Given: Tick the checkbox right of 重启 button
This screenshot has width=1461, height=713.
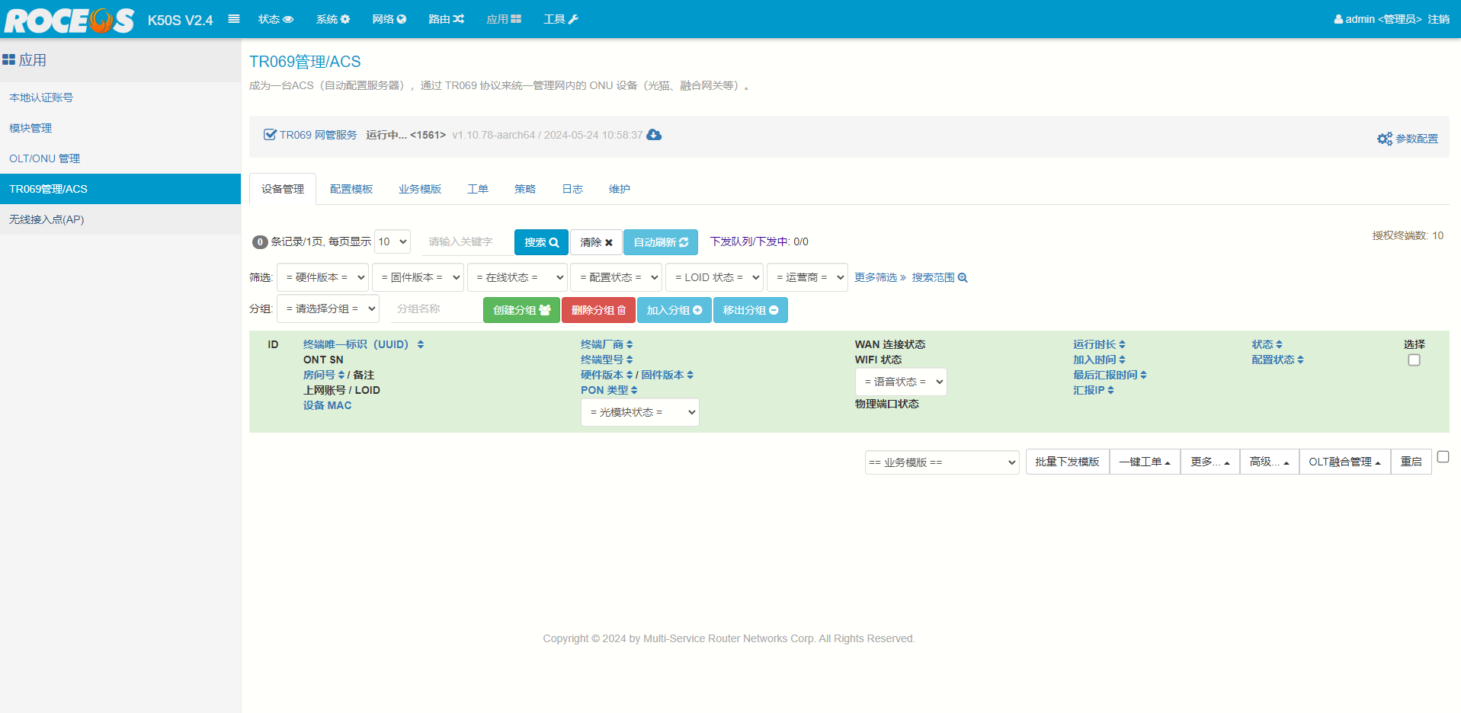Looking at the screenshot, I should (x=1443, y=457).
